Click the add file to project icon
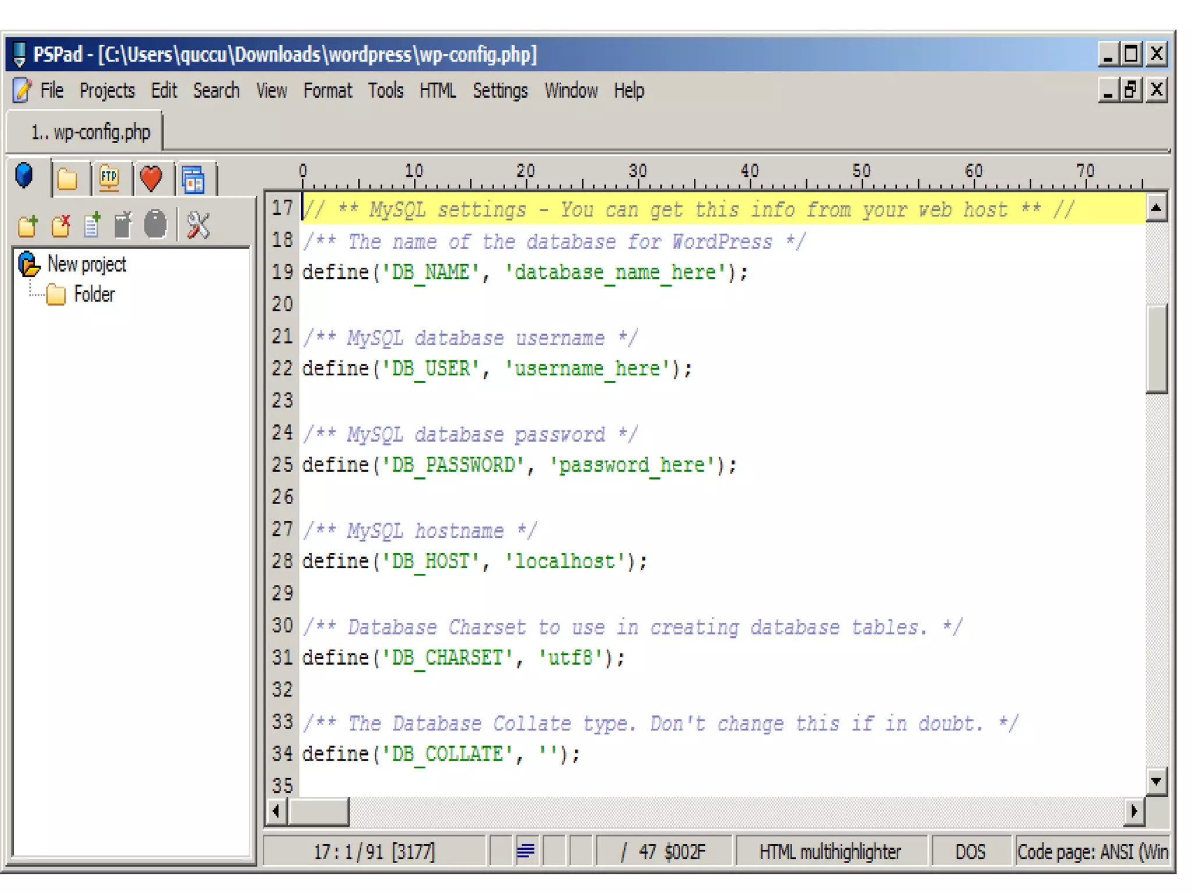 tap(92, 226)
